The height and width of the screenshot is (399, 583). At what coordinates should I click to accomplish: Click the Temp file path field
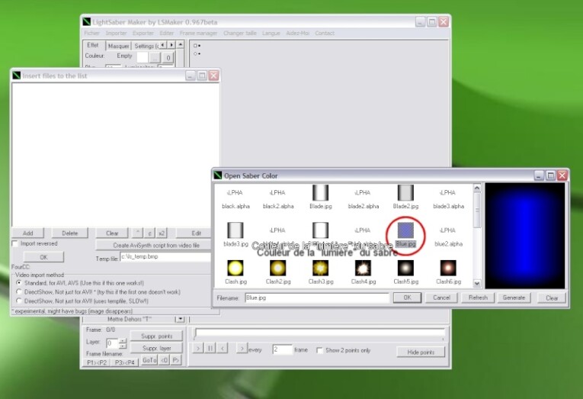coord(165,257)
